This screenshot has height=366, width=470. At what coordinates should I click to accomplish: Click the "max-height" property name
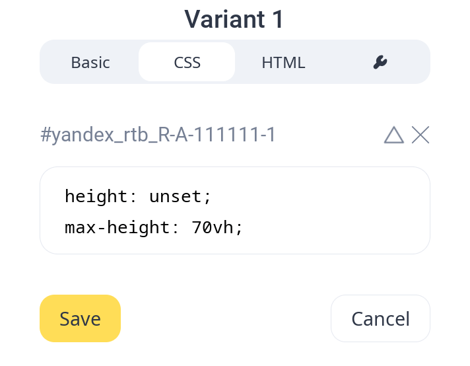[x=117, y=228]
